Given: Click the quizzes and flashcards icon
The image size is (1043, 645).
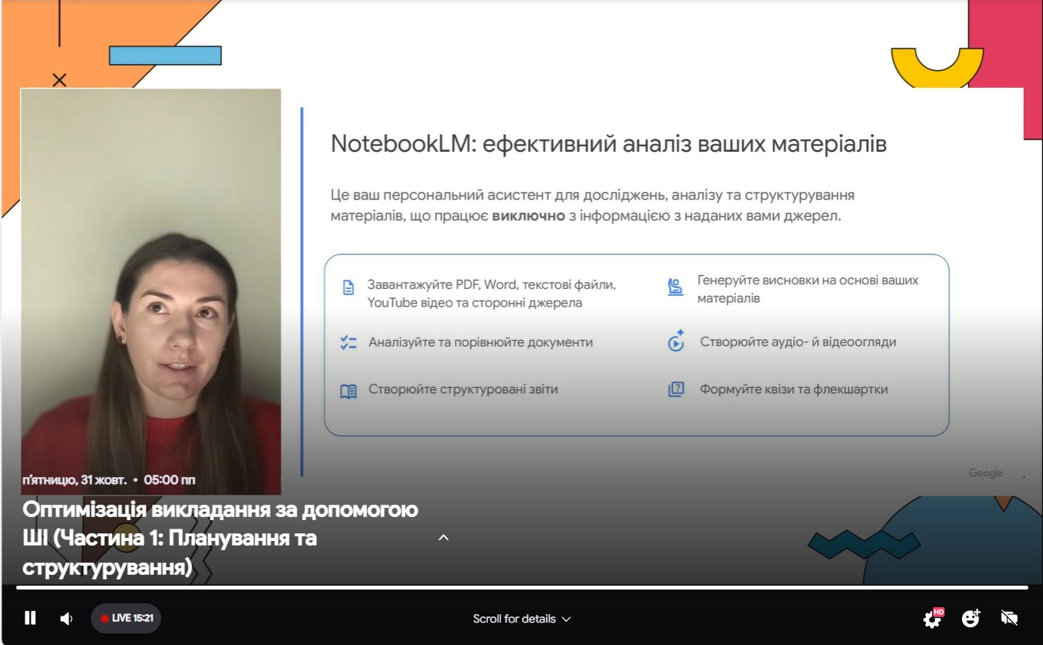Looking at the screenshot, I should [675, 389].
